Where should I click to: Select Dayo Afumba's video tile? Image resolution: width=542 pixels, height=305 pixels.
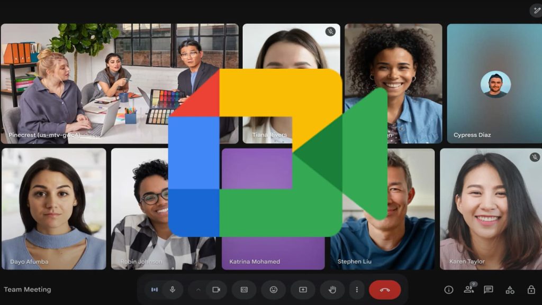(x=54, y=209)
